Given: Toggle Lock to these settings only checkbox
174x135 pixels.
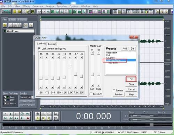Looking at the screenshot, I should coord(39,48).
